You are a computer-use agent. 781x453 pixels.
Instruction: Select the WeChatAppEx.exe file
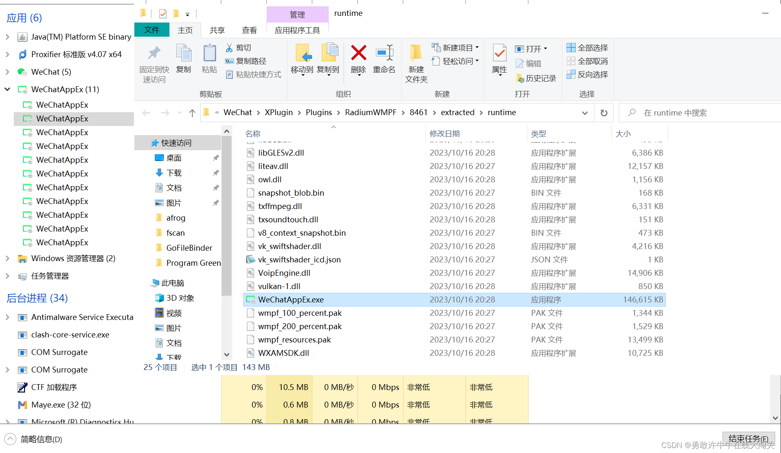454,299
